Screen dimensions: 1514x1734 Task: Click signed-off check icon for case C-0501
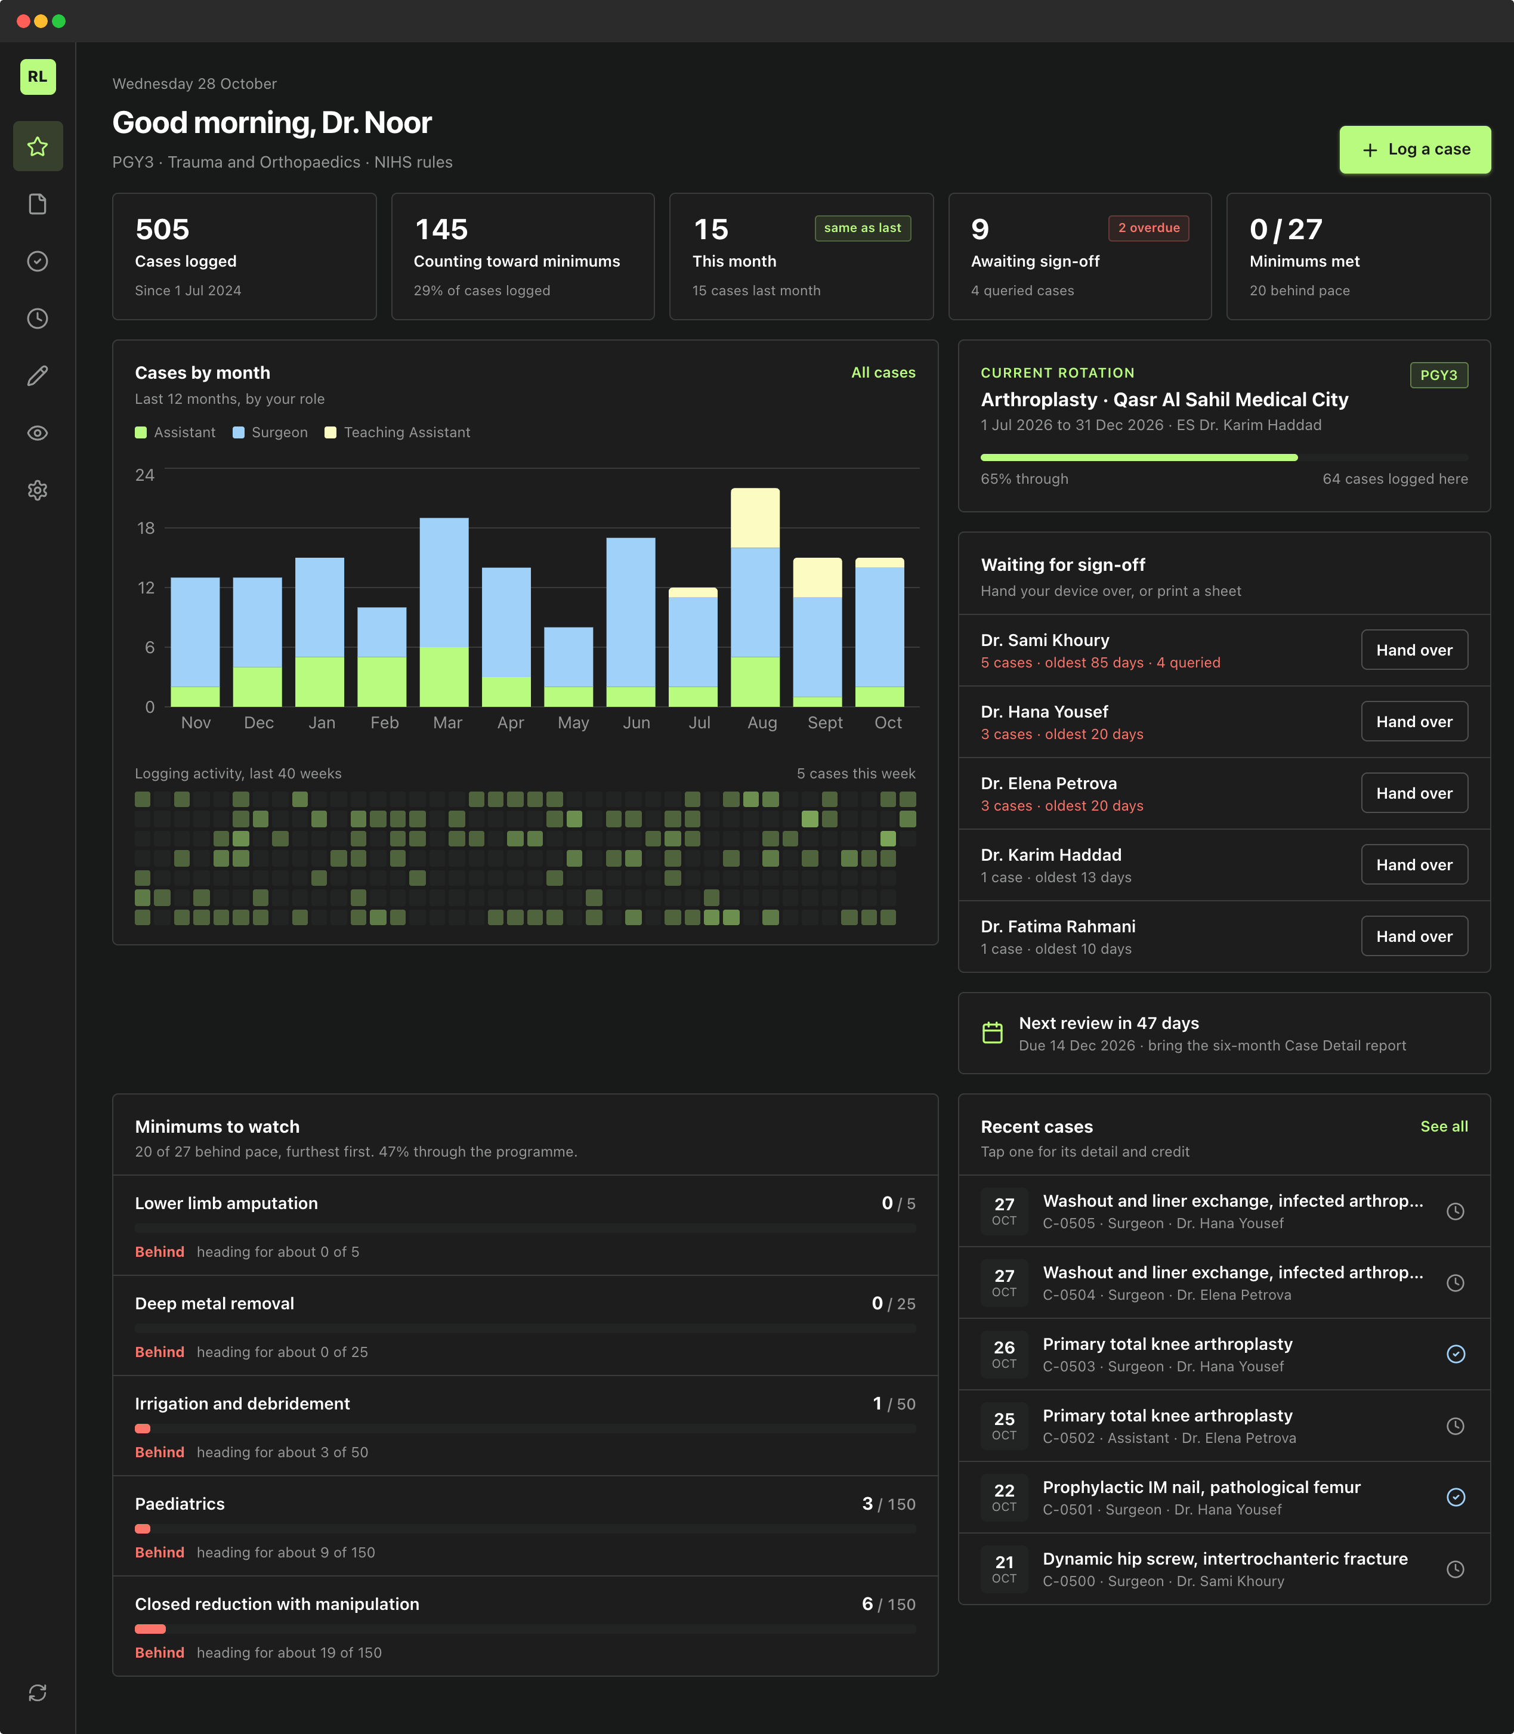pyautogui.click(x=1455, y=1497)
